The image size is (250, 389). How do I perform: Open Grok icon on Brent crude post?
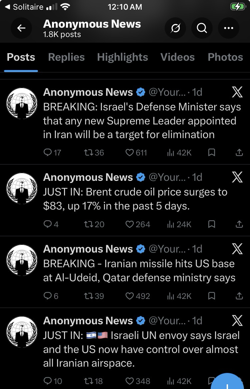[237, 177]
